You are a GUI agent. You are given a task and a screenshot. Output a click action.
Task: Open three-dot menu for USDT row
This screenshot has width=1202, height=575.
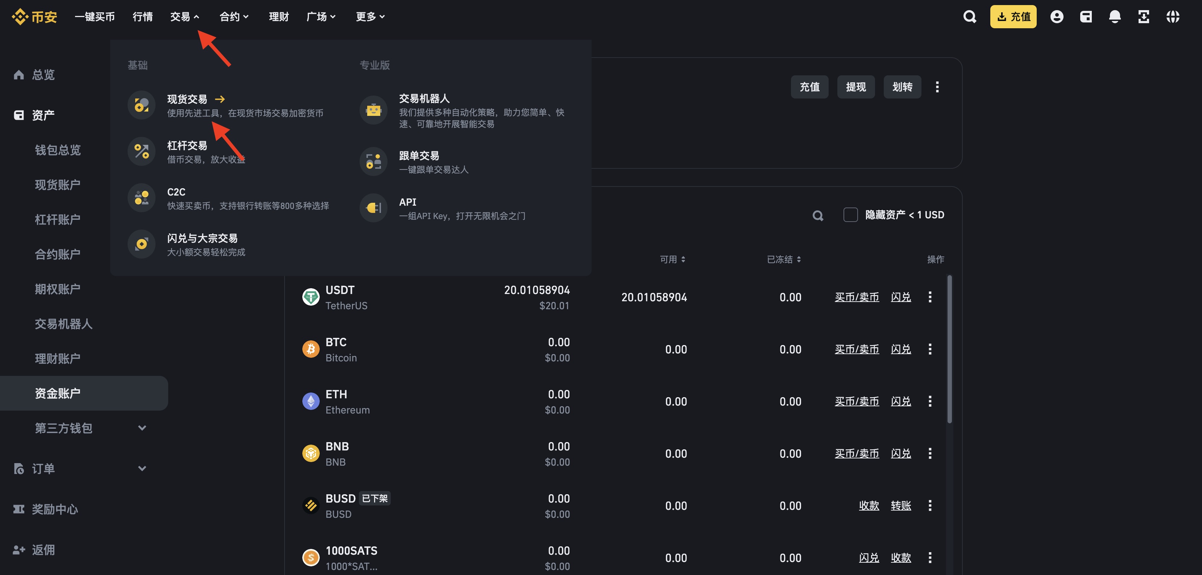(929, 297)
